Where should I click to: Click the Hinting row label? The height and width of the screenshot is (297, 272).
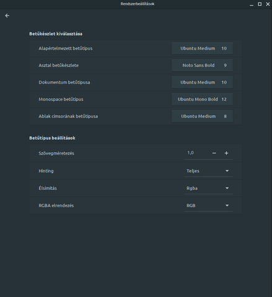(46, 171)
